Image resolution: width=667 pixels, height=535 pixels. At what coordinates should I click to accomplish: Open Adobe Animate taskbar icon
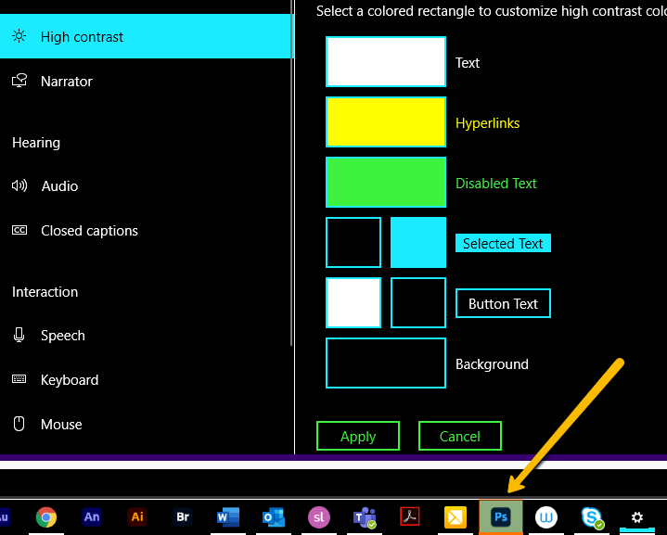pos(92,517)
